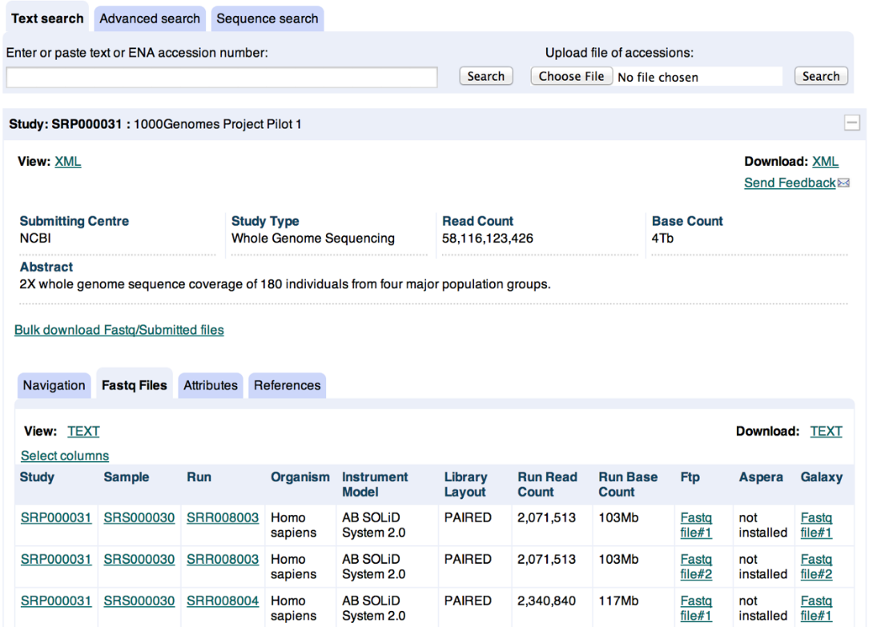View the Fastq table as TEXT

83,432
